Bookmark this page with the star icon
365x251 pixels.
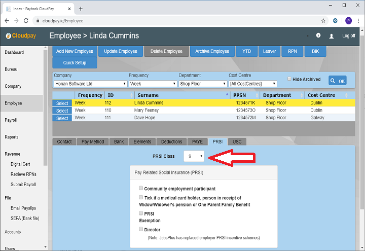[x=323, y=21]
